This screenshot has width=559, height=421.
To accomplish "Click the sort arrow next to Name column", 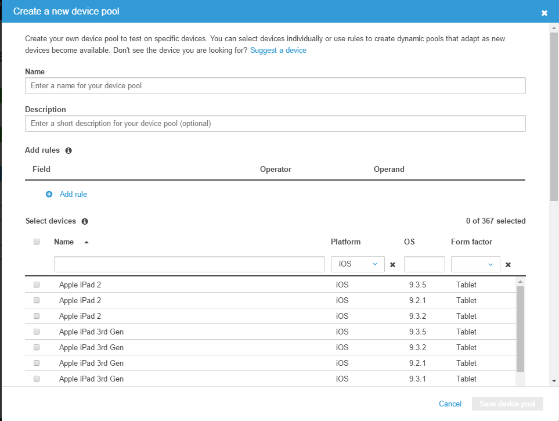I will [86, 242].
